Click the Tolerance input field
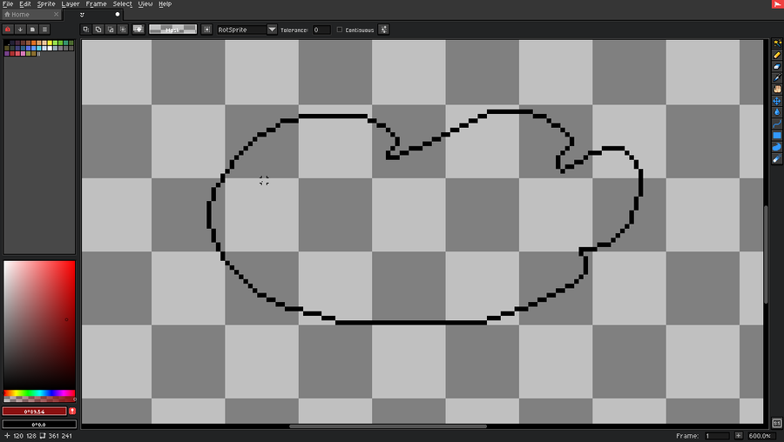This screenshot has width=784, height=442. [x=321, y=30]
